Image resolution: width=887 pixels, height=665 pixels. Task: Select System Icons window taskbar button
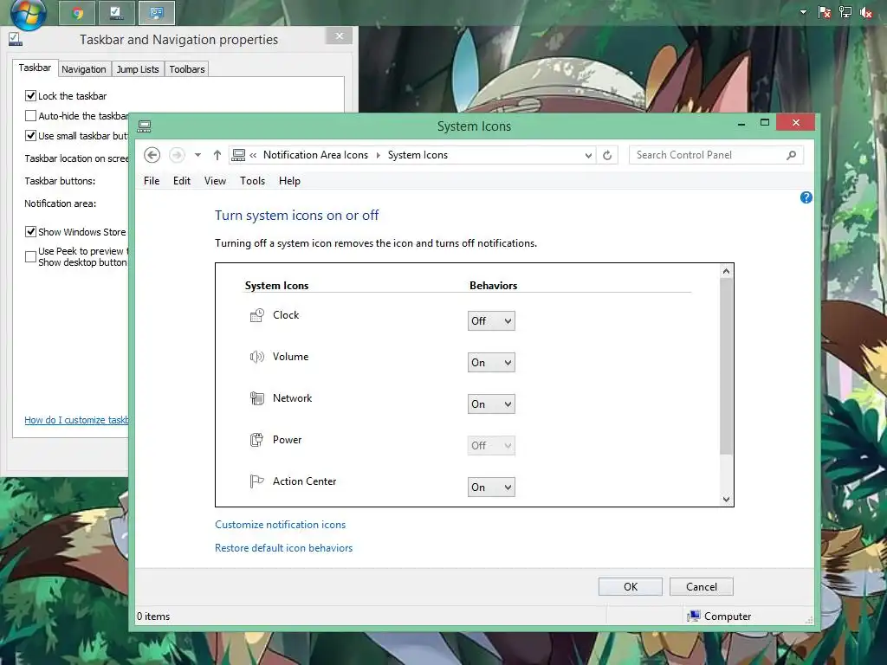[x=157, y=13]
